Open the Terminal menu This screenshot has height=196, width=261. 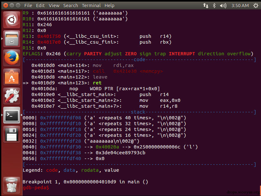click(91, 5)
